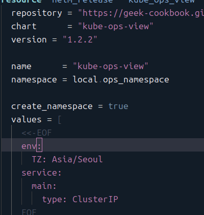Click the boolean value "true"
Screen dimensions: 204x215
pos(118,106)
